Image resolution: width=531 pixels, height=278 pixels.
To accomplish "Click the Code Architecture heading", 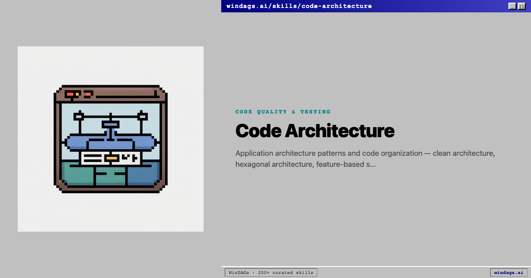I will pyautogui.click(x=315, y=131).
